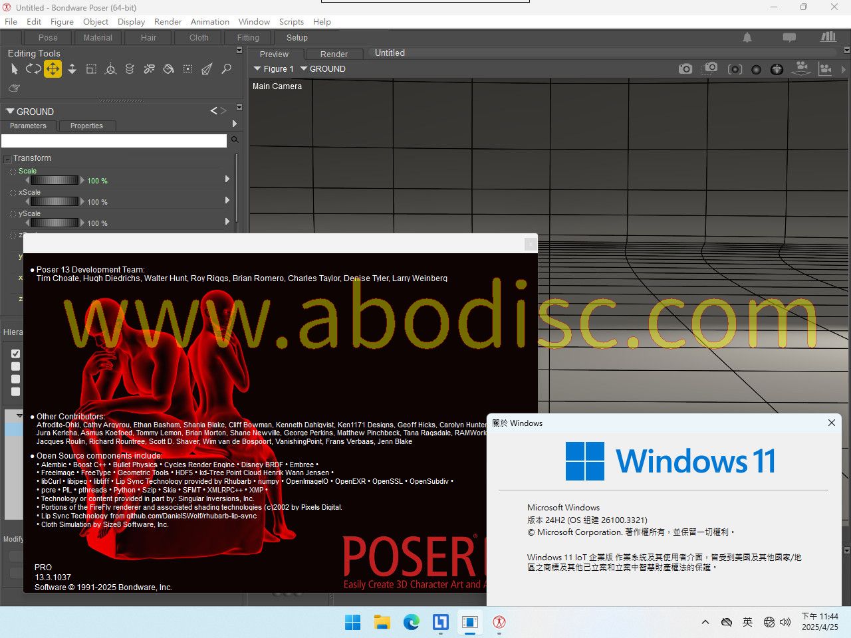The width and height of the screenshot is (851, 638).
Task: Switch to the Hair room tab
Action: pos(148,38)
